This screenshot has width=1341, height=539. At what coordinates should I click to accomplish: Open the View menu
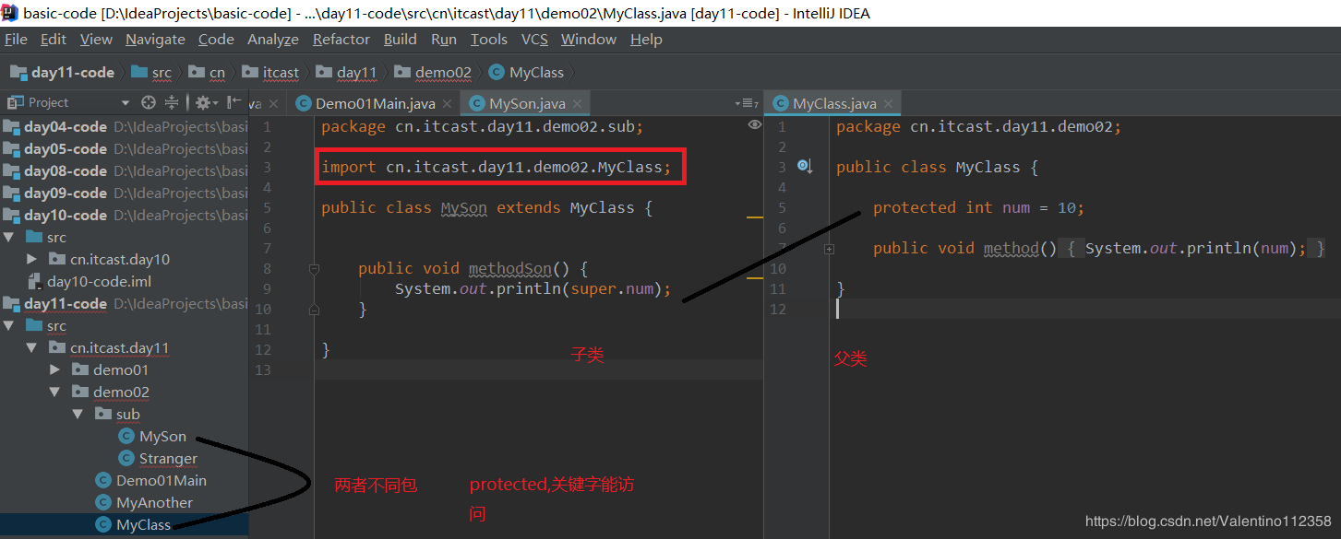[x=96, y=40]
